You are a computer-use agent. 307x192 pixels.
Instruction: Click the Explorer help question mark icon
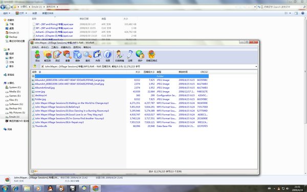point(303,13)
